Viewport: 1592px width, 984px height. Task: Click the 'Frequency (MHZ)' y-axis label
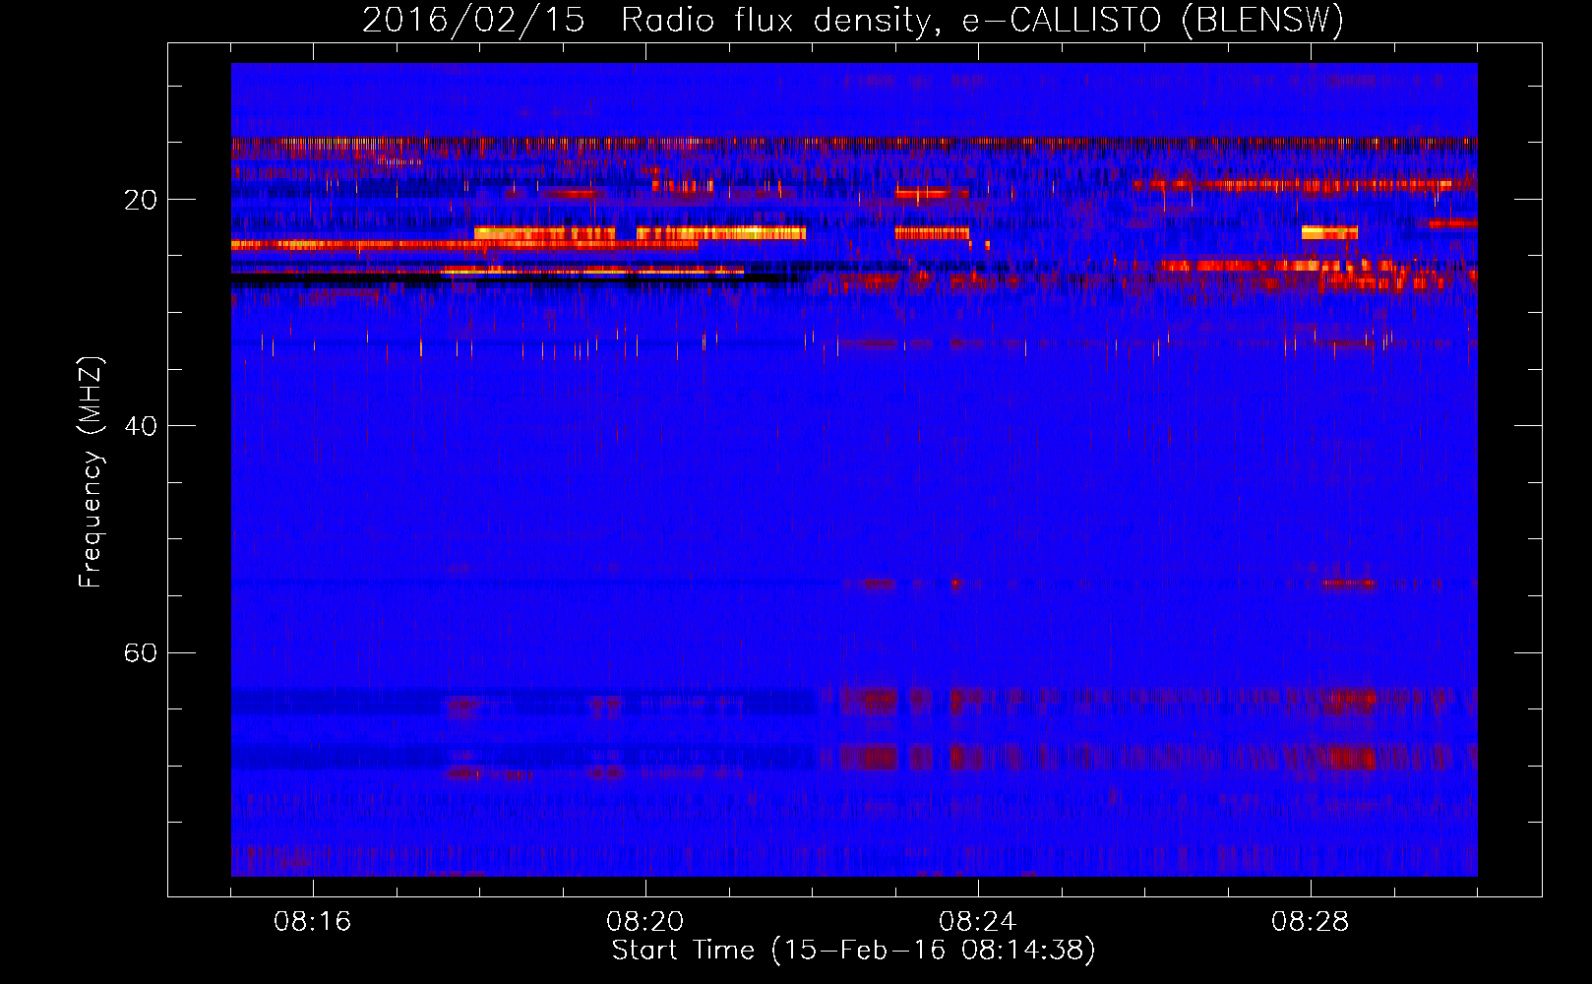click(90, 472)
